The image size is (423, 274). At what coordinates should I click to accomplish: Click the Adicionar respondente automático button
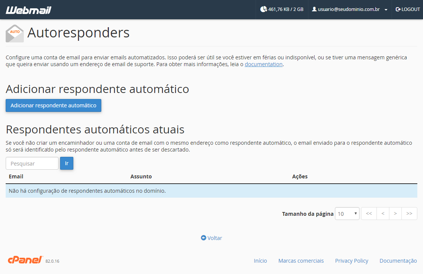(53, 105)
